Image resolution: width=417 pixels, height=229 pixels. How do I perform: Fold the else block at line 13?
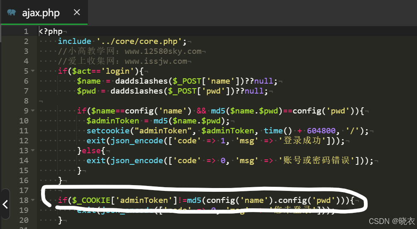(33, 151)
